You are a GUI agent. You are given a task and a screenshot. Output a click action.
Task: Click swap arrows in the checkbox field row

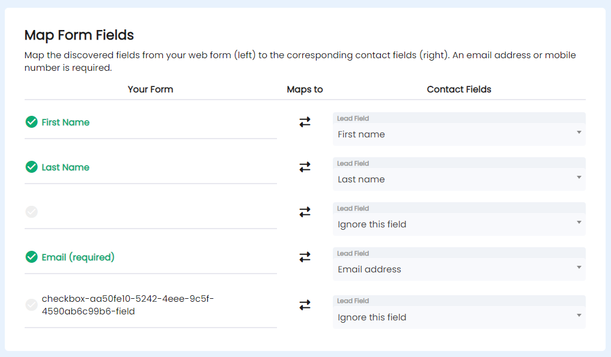(x=305, y=305)
